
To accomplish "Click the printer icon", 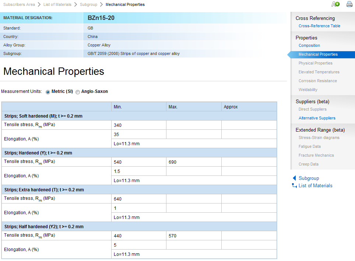I will [x=349, y=4].
